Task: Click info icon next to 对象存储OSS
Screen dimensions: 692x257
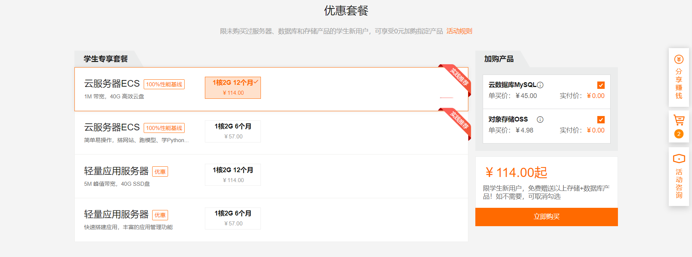Action: pyautogui.click(x=540, y=120)
